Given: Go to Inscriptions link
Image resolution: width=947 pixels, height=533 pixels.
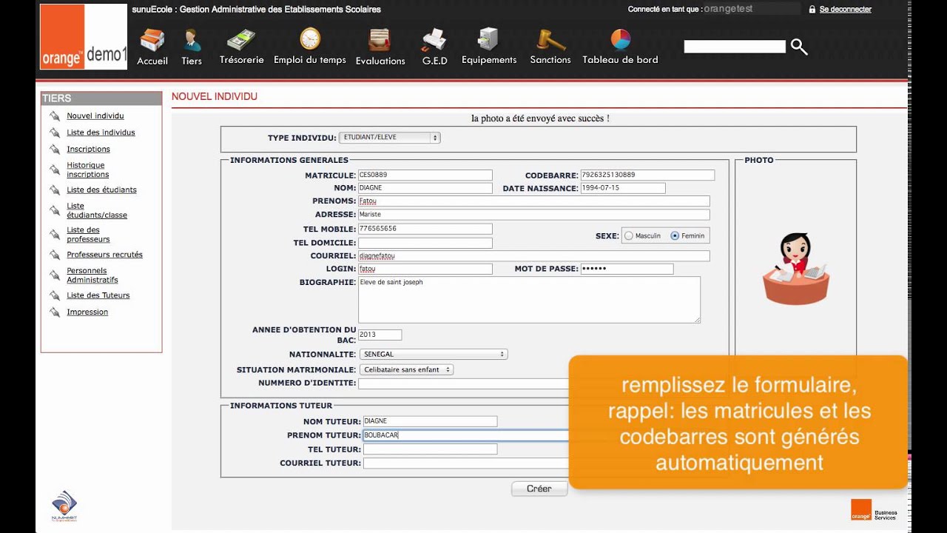Looking at the screenshot, I should (88, 150).
